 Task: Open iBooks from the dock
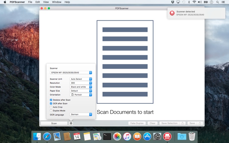(x=137, y=136)
